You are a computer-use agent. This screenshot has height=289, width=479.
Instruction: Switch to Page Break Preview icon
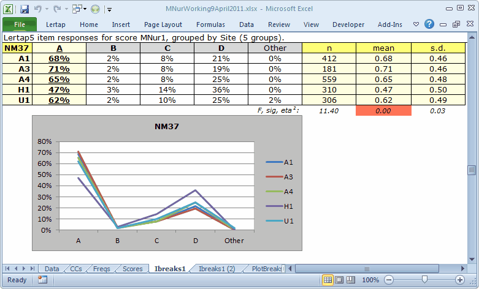(350, 280)
